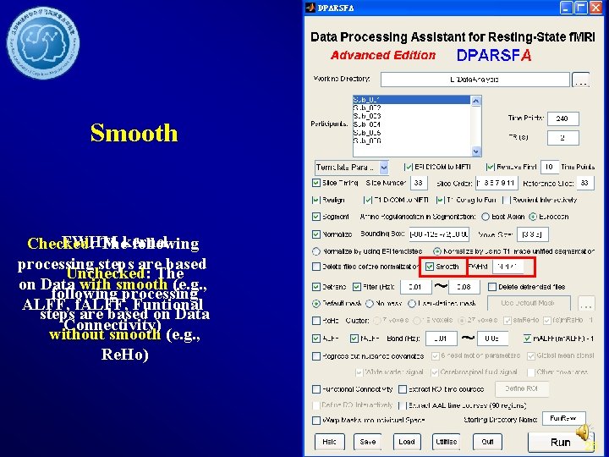
Task: Toggle Delete files before normalization checkbox
Action: (316, 267)
